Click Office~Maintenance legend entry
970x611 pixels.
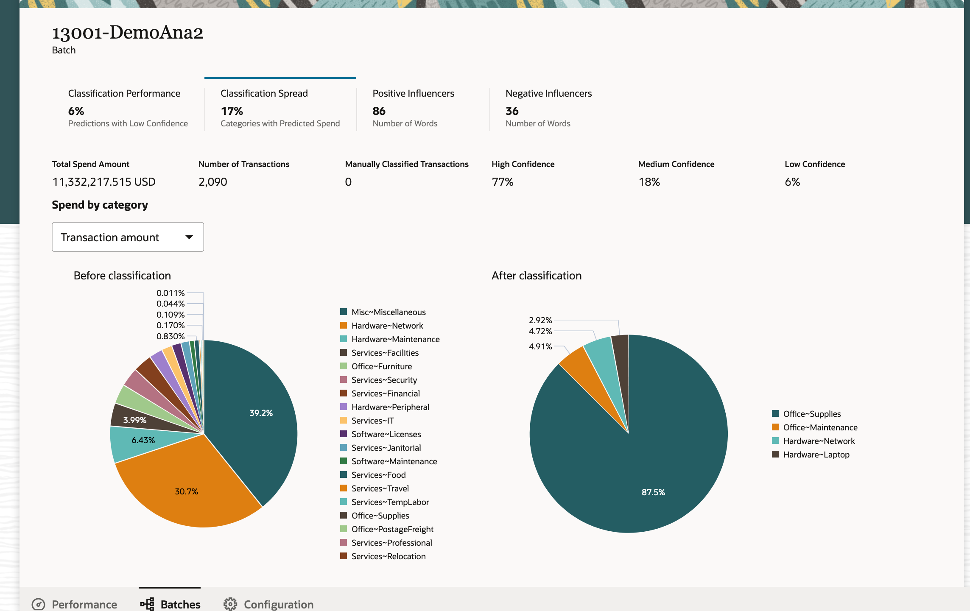click(820, 427)
